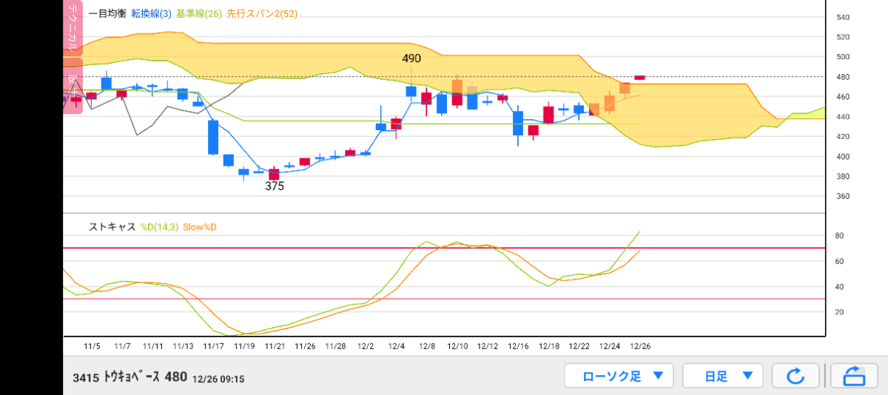
Task: Open the ローソク足 chart type dropdown
Action: [x=618, y=376]
